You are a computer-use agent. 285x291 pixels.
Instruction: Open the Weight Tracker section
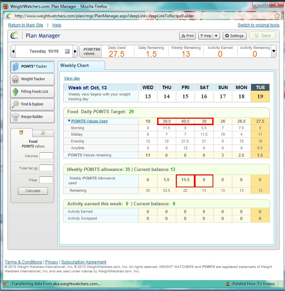pos(32,79)
